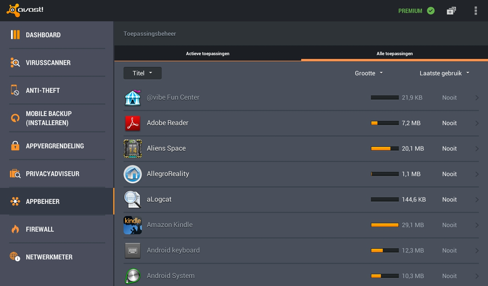This screenshot has height=286, width=488.
Task: Click the avast! logo
Action: (25, 10)
